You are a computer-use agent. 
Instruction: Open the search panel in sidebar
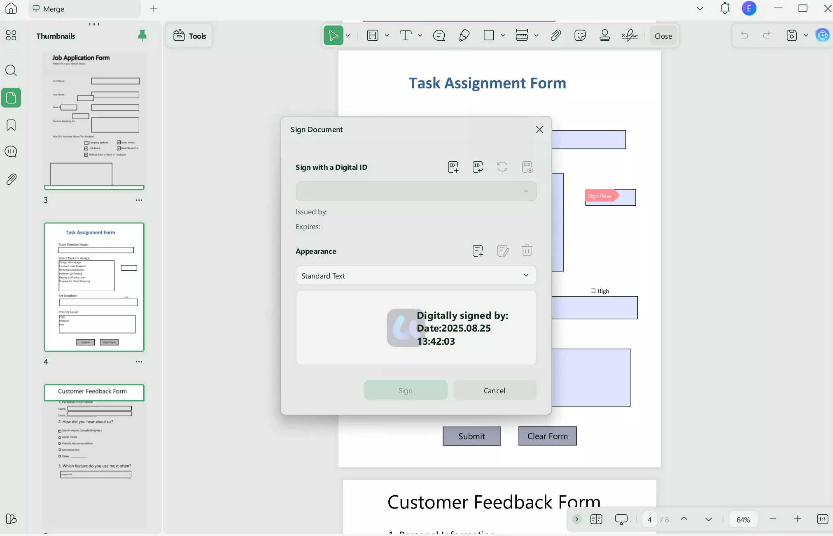[11, 71]
